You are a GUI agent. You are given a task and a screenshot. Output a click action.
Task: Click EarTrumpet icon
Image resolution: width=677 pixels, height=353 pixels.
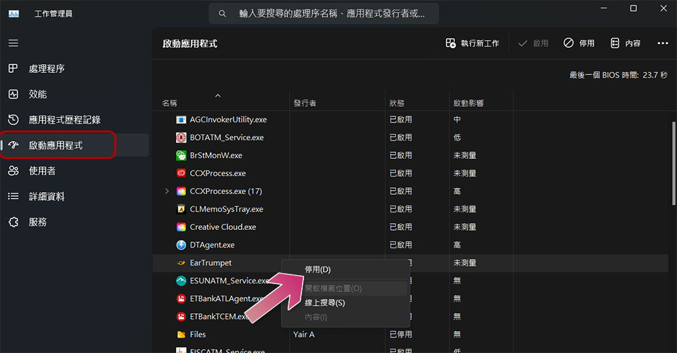[x=181, y=263]
